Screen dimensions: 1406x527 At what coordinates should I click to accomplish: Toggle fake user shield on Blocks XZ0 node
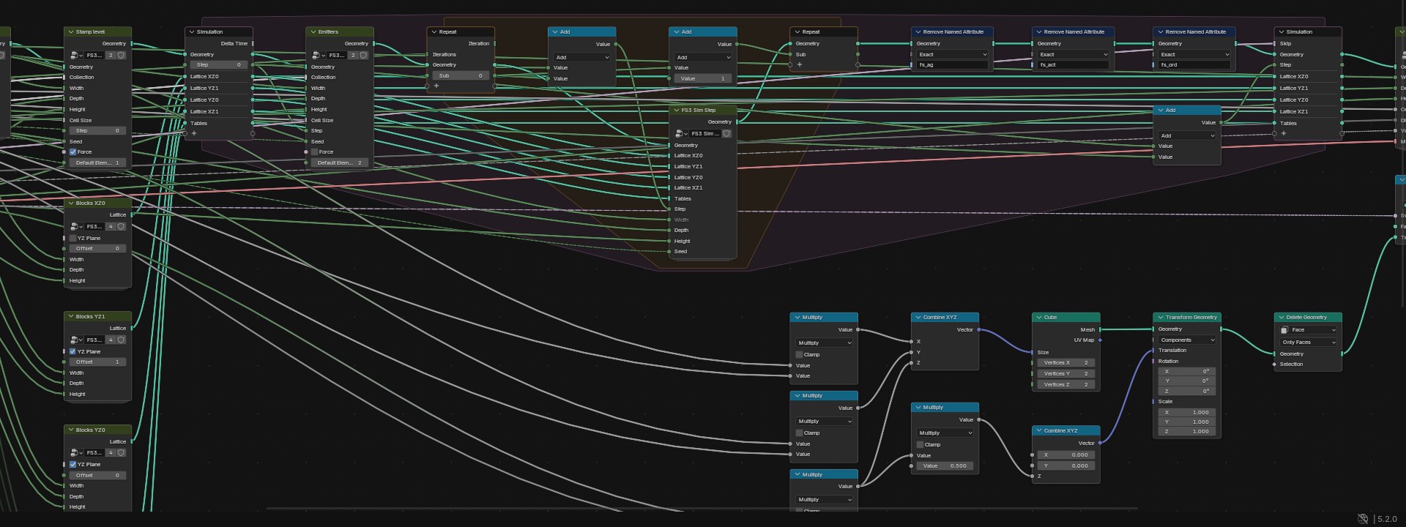pos(122,227)
